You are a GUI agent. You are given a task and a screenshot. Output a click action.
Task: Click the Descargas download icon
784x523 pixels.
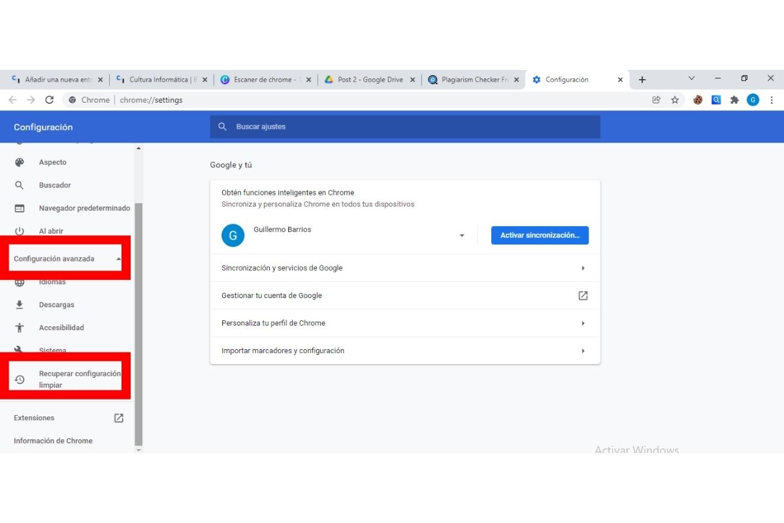20,305
